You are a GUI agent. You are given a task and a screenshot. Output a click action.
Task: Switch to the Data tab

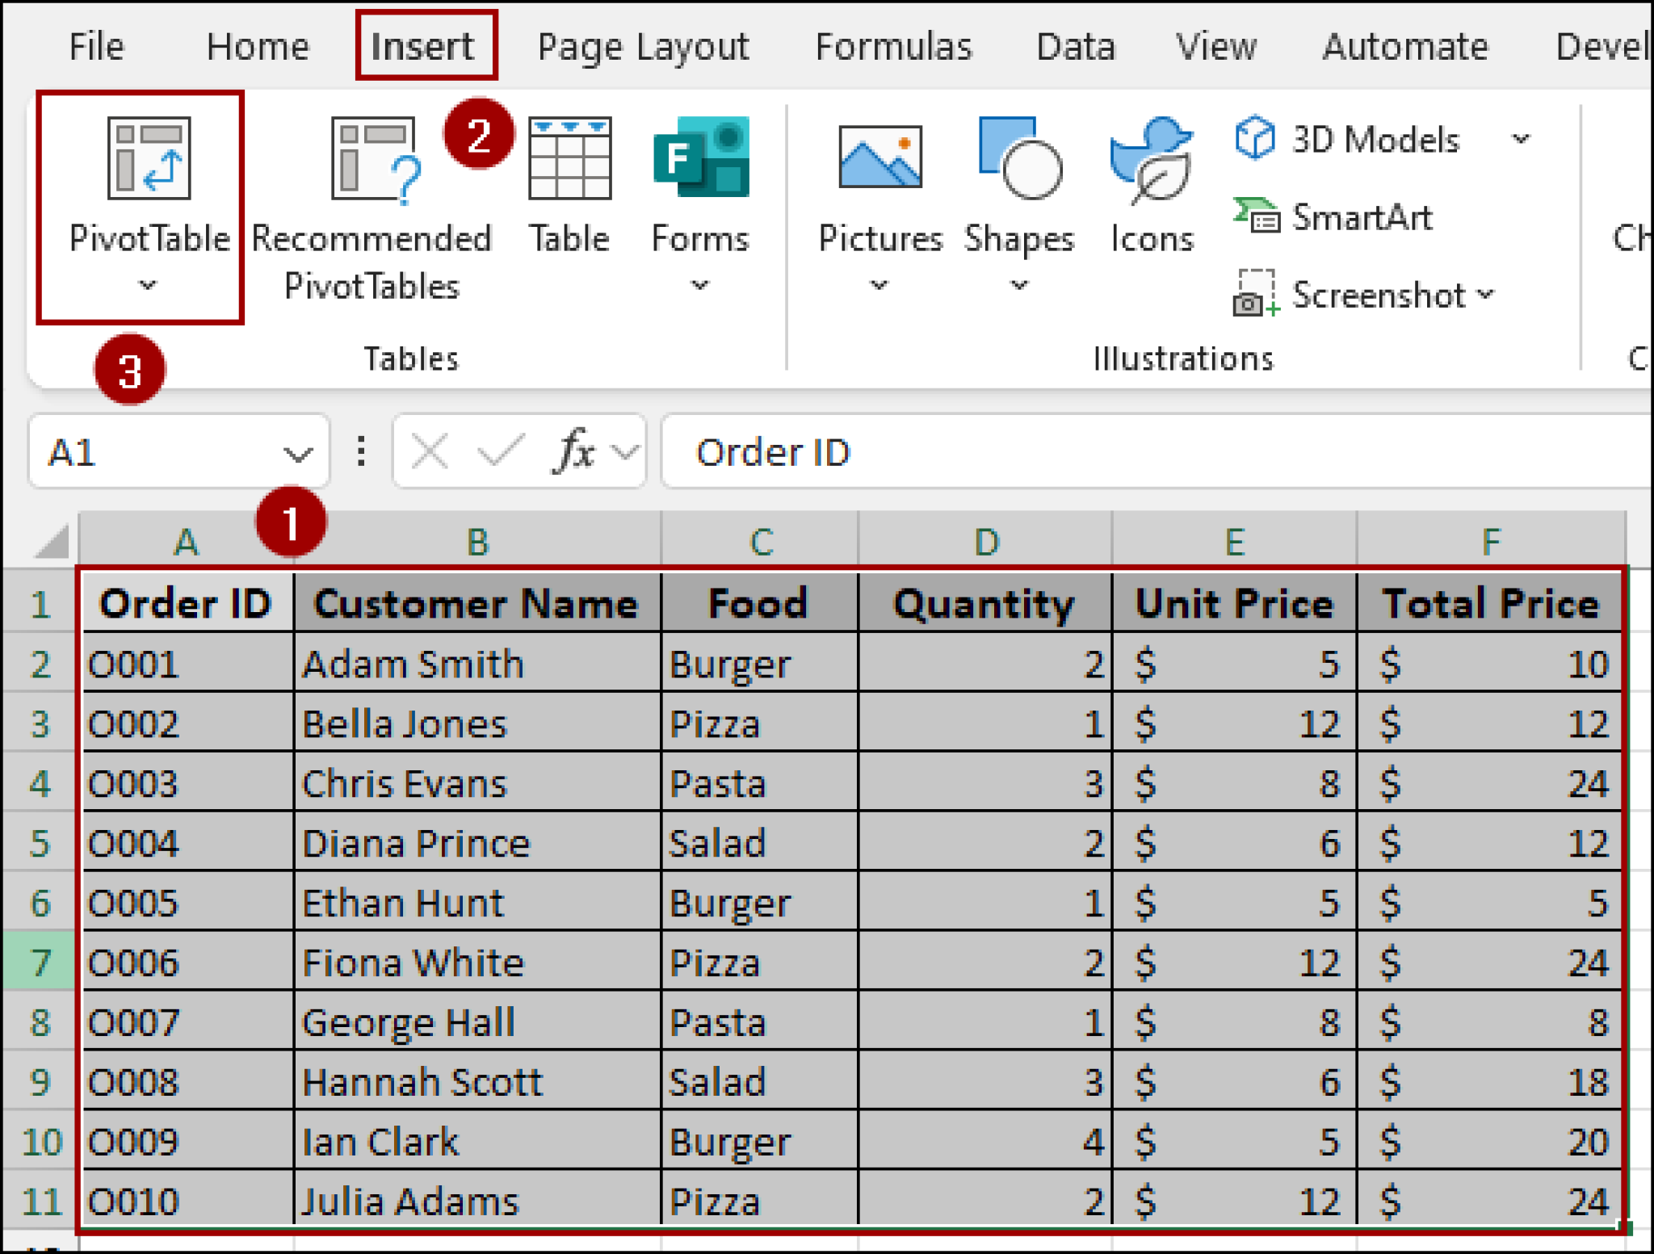[1076, 46]
